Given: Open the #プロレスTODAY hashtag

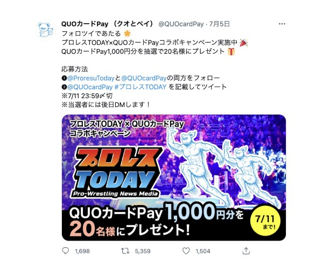Looking at the screenshot, I should [x=140, y=87].
